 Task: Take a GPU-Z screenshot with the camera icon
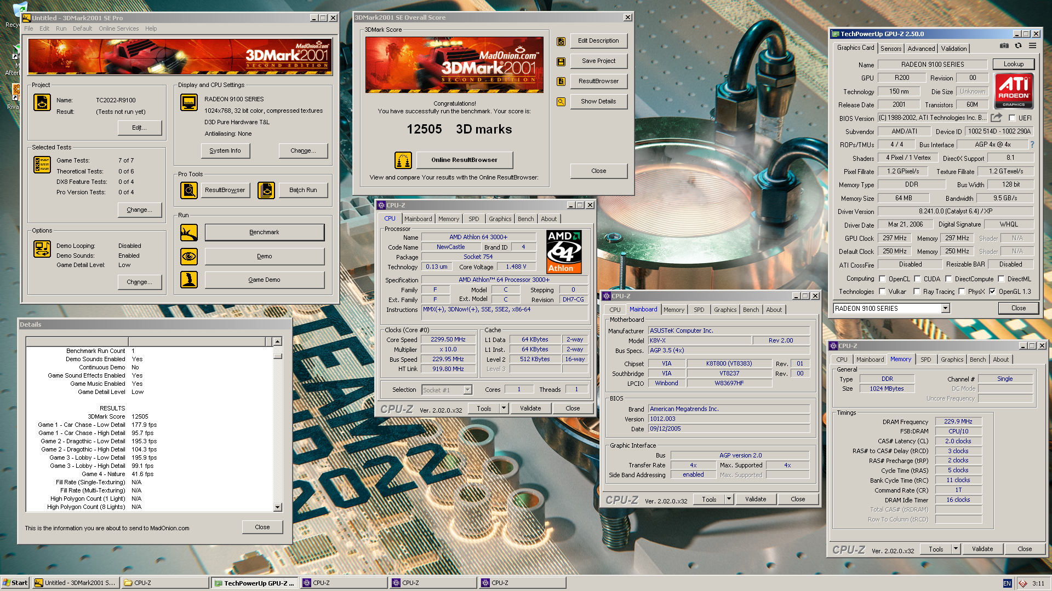click(1004, 46)
